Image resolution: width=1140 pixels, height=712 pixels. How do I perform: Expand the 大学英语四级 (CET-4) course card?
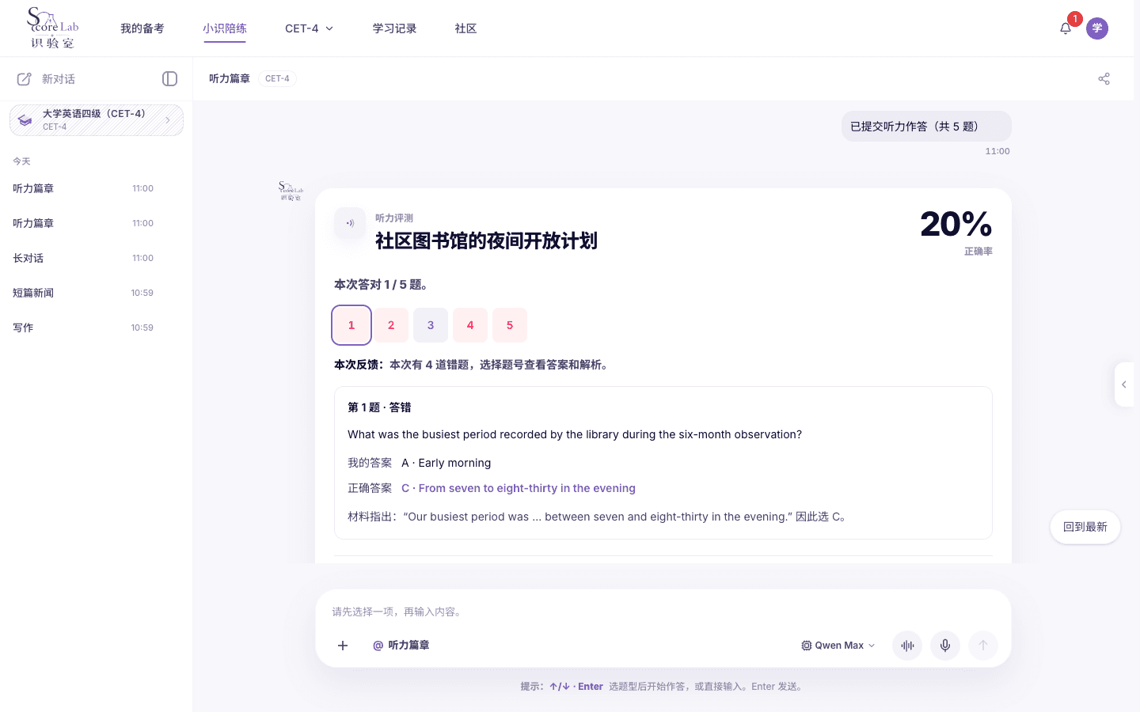tap(97, 120)
